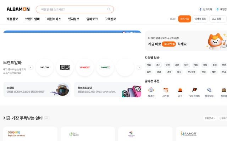
Task: Click the 로그인 link in header
Action: (x=173, y=19)
